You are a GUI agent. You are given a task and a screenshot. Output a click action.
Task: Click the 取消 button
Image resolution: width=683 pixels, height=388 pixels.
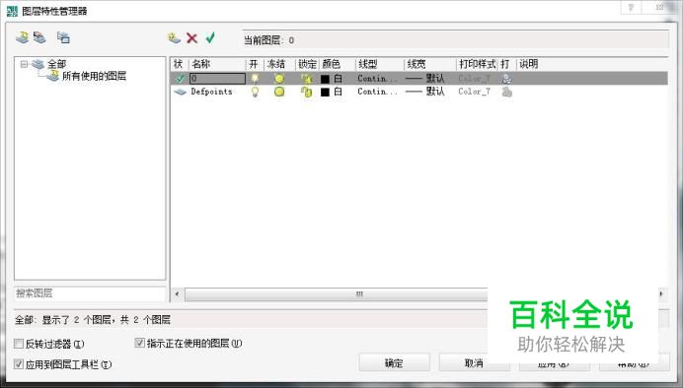point(474,362)
